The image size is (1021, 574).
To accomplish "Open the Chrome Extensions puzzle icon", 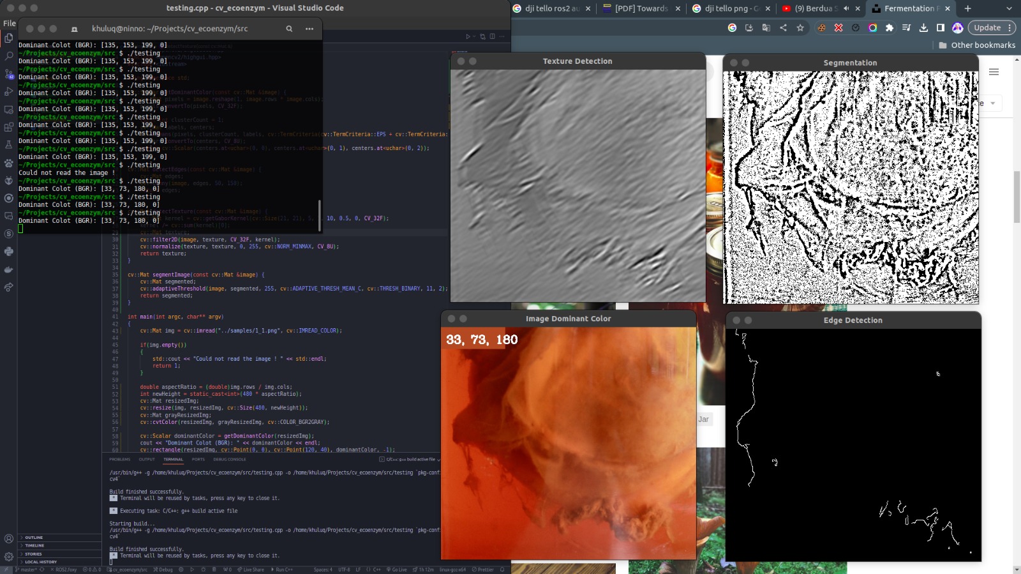I will pos(890,27).
